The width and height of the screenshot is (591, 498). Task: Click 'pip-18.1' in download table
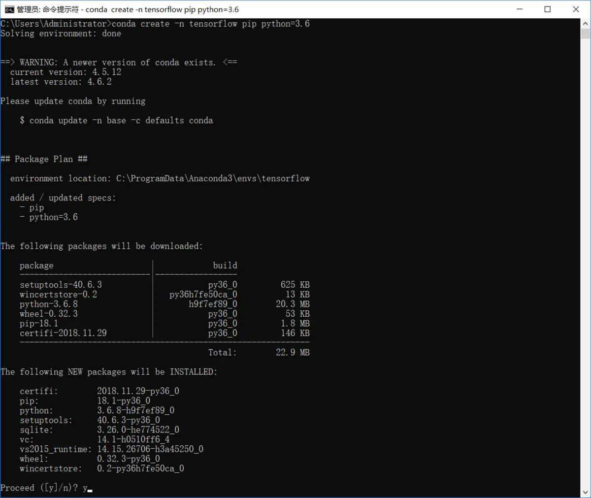pos(39,324)
